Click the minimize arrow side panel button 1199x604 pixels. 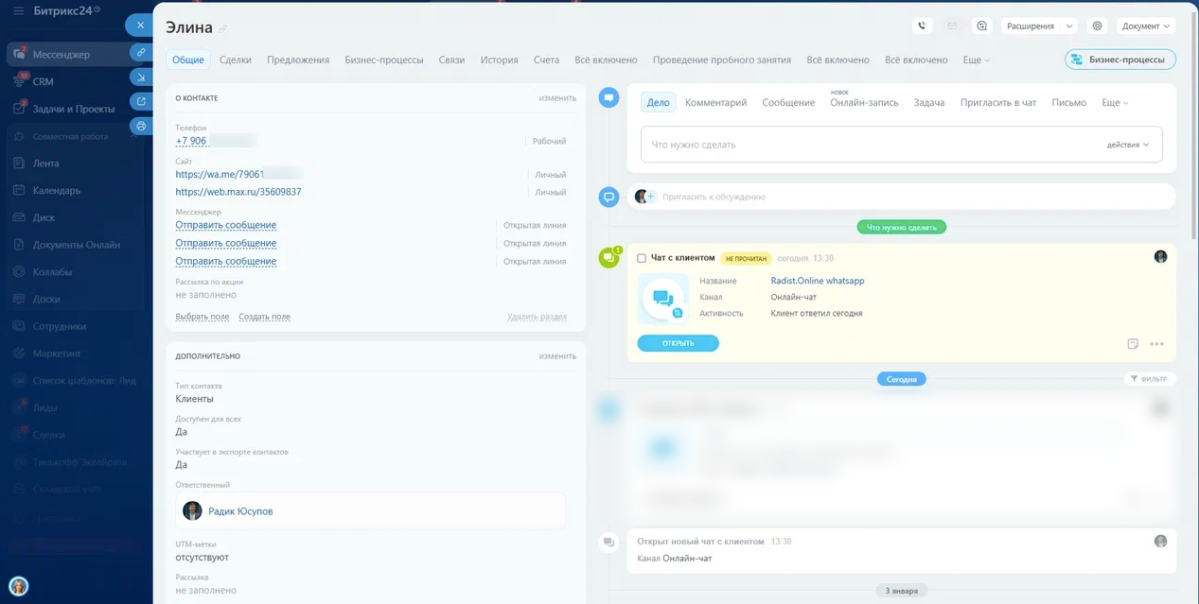141,77
